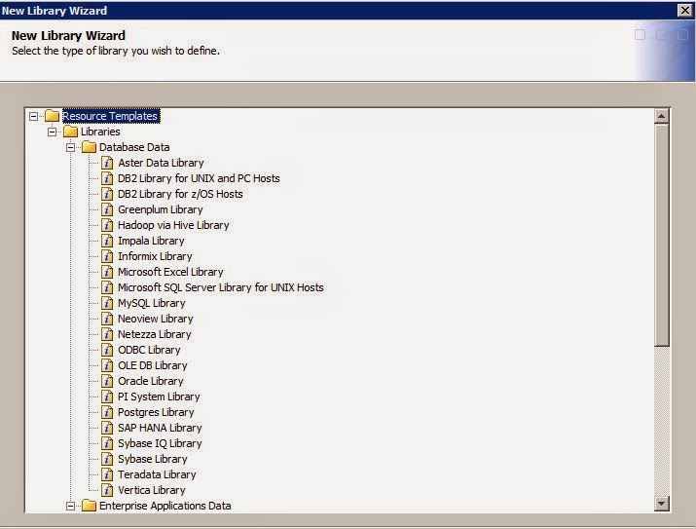Collapse the Libraries tree node

(52, 132)
